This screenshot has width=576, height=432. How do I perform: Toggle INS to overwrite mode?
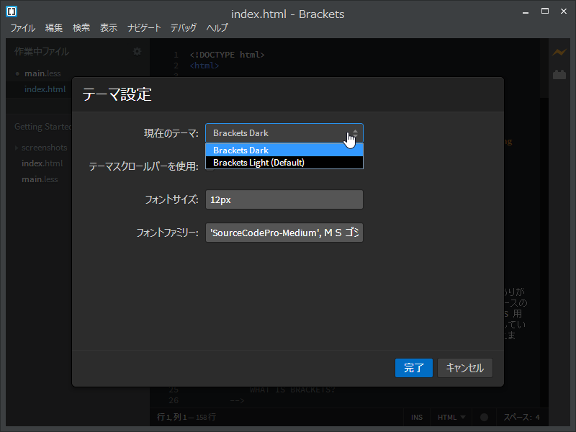[x=417, y=416]
